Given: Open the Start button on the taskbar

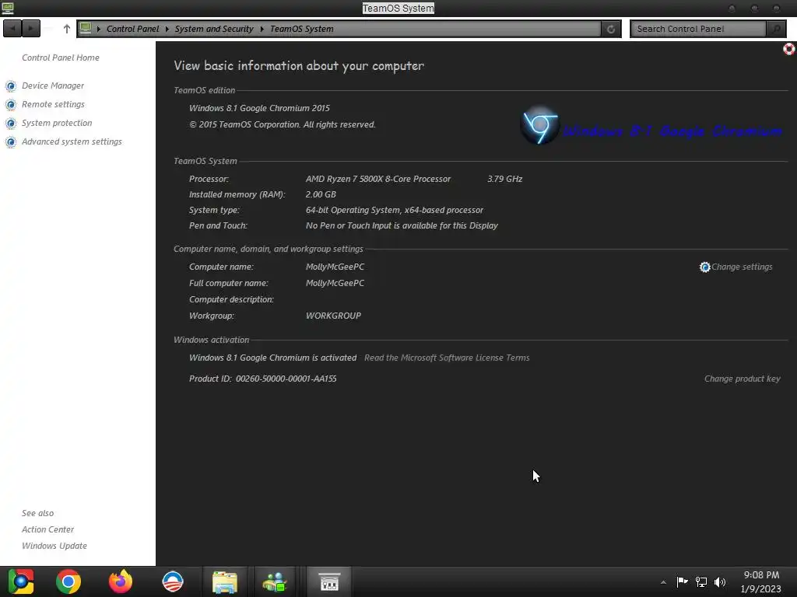Looking at the screenshot, I should pos(21,581).
